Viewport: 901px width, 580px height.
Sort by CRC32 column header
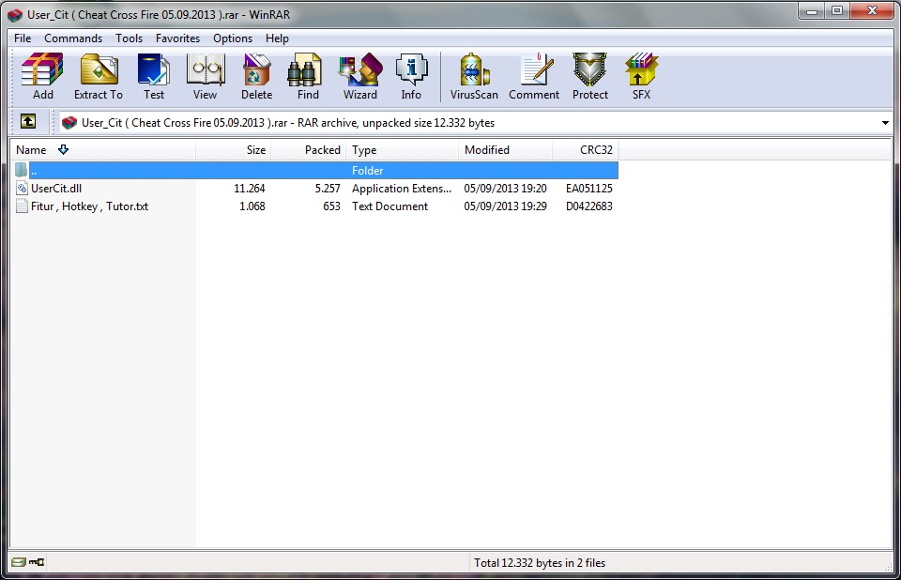[x=586, y=150]
